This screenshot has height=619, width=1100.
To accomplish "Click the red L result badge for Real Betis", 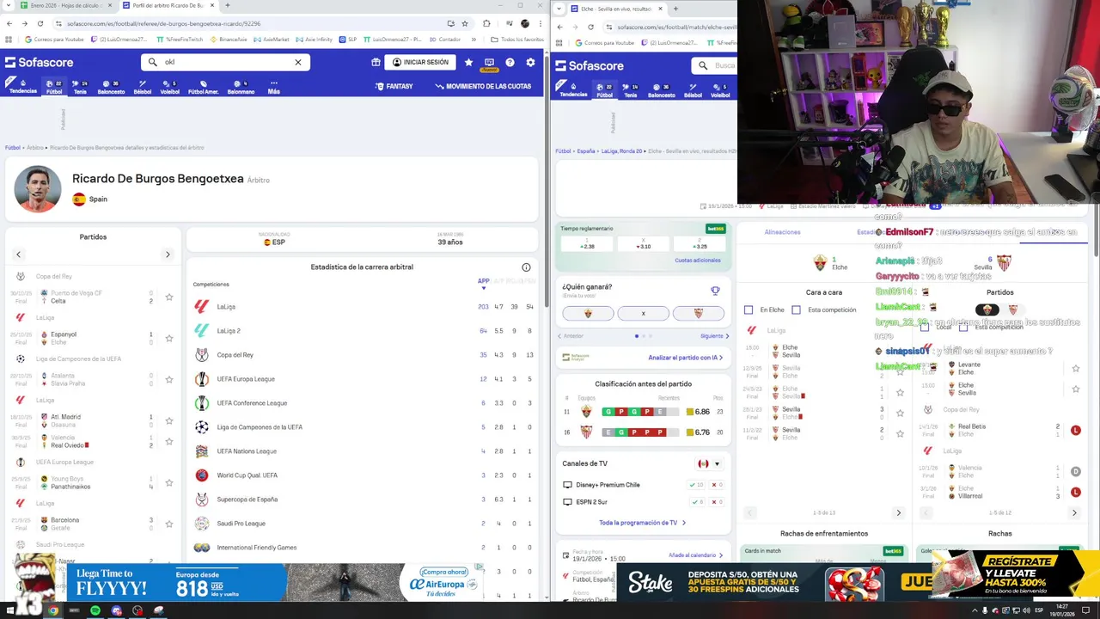I will (x=1075, y=431).
